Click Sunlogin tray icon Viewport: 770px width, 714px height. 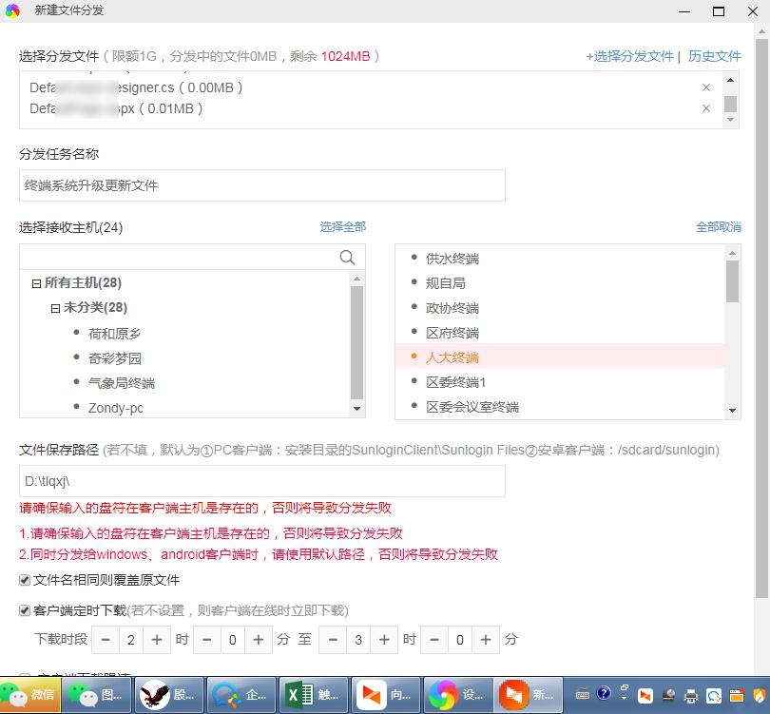point(645,695)
